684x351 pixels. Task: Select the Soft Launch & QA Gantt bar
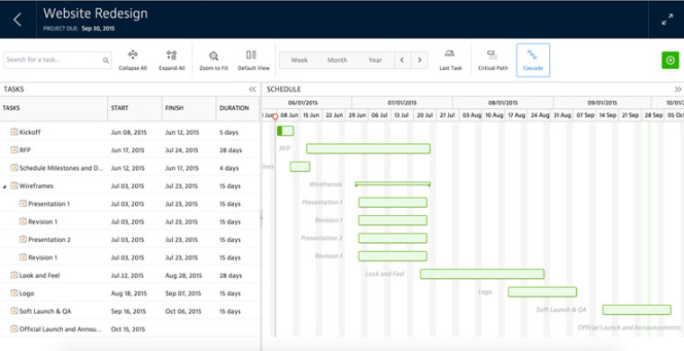[x=637, y=310]
